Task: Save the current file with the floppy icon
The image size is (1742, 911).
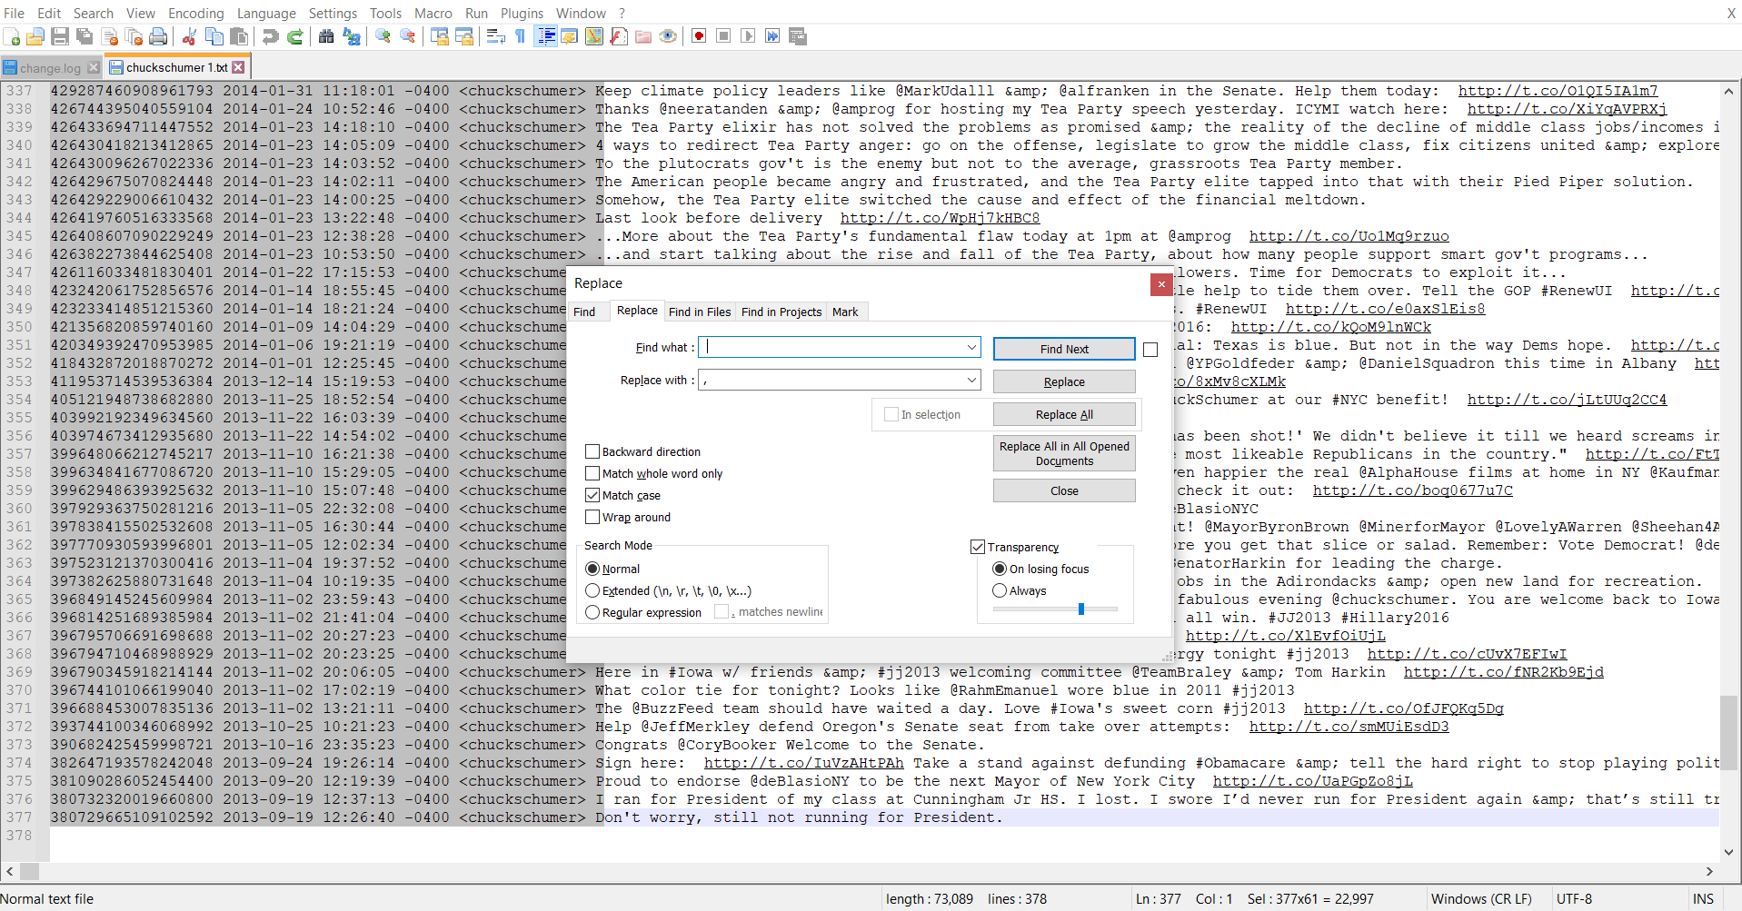Action: pos(60,36)
